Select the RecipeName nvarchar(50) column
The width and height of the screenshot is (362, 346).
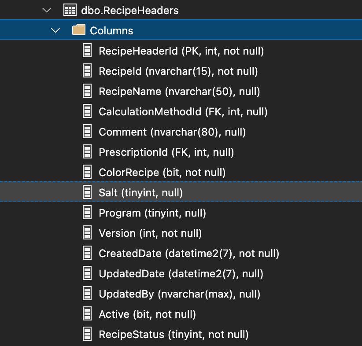pyautogui.click(x=179, y=92)
